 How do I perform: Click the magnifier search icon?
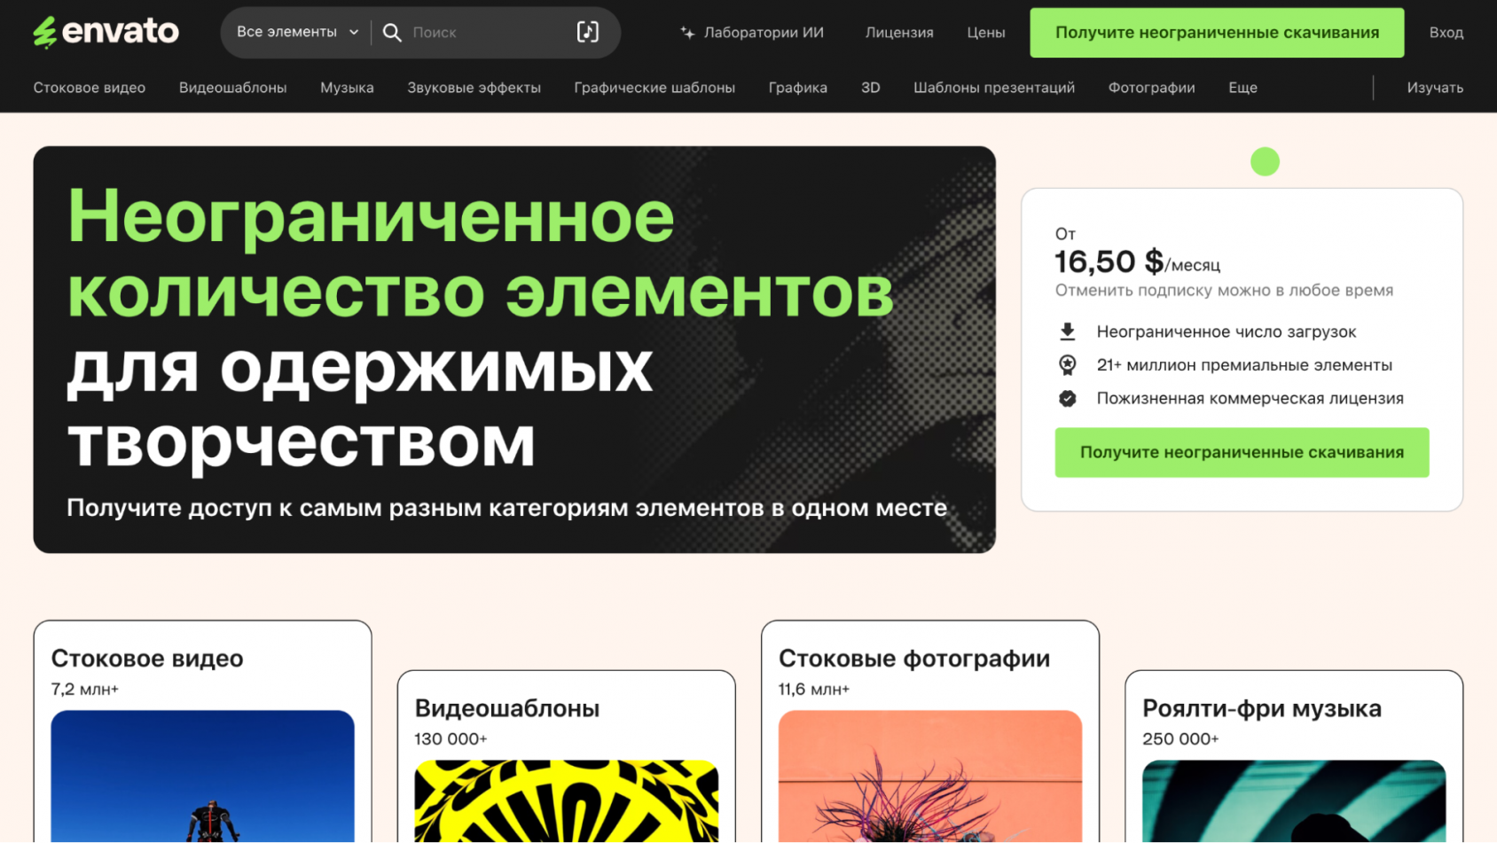(392, 33)
